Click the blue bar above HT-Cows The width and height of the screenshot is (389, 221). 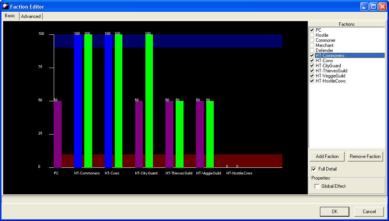(x=108, y=101)
